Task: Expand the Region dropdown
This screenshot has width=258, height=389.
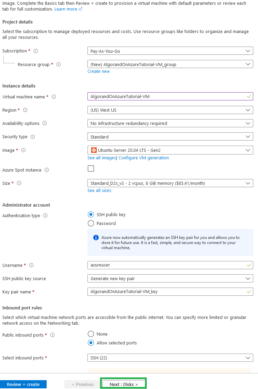Action: (x=170, y=110)
